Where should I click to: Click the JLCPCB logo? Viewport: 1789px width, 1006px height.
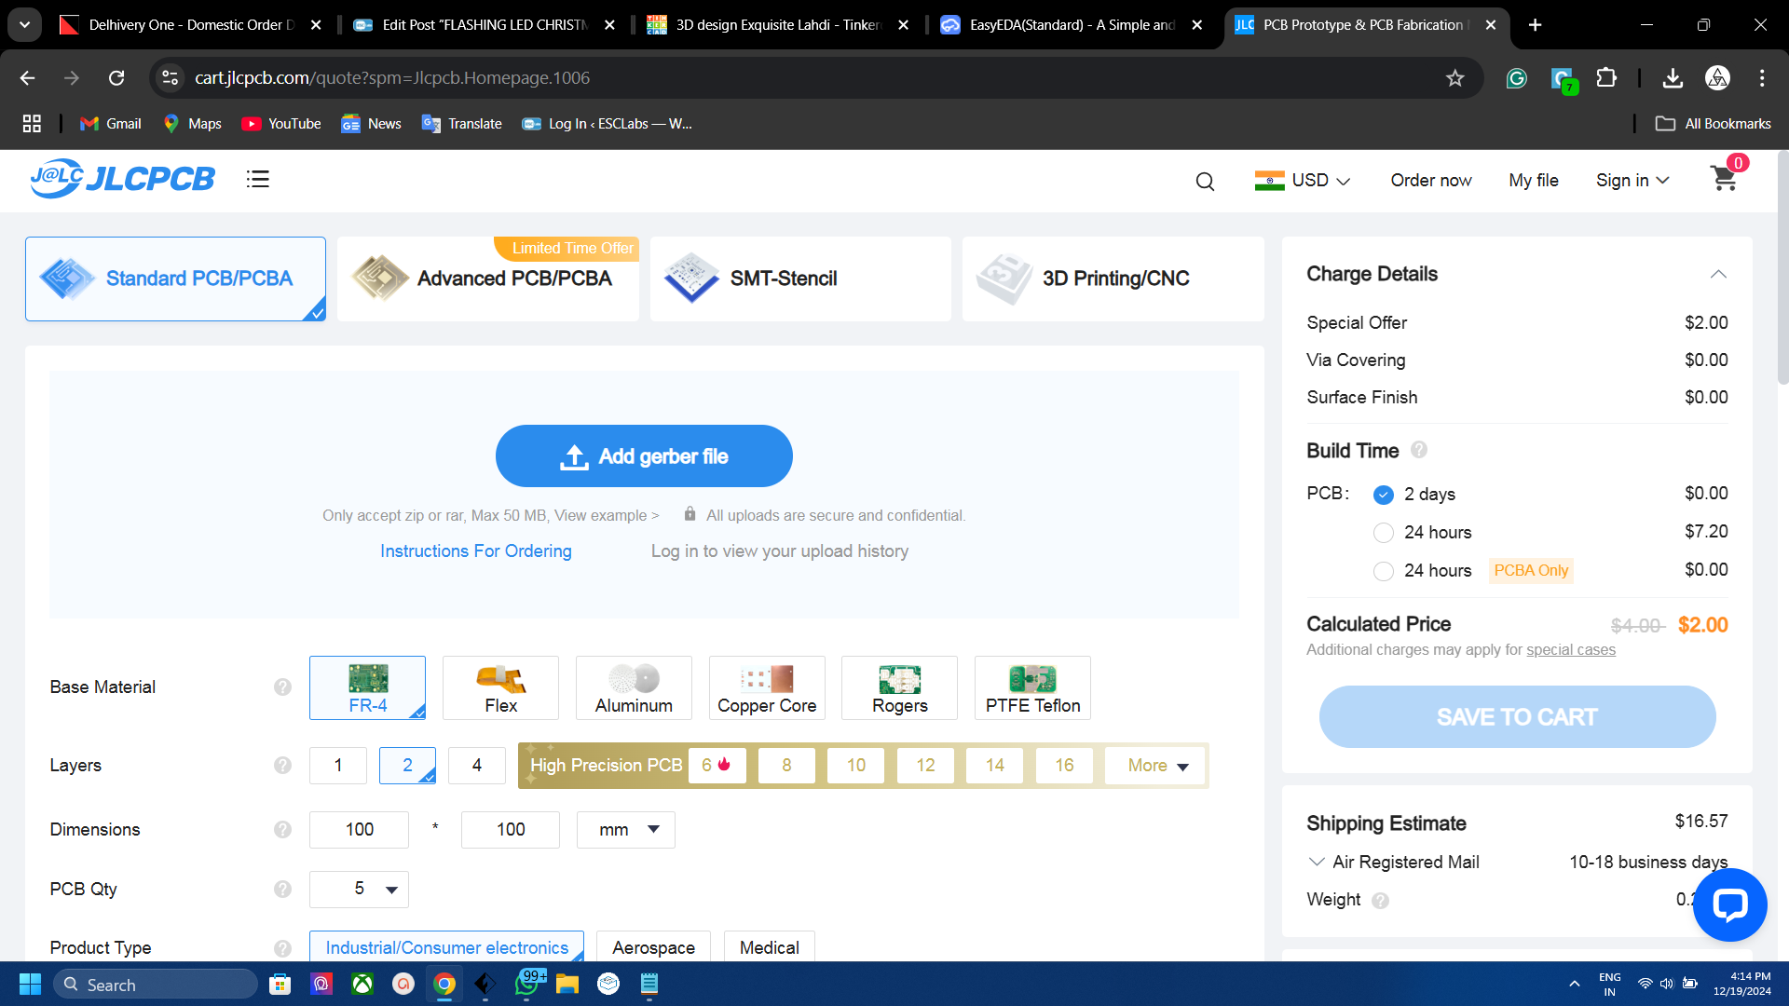pyautogui.click(x=122, y=178)
